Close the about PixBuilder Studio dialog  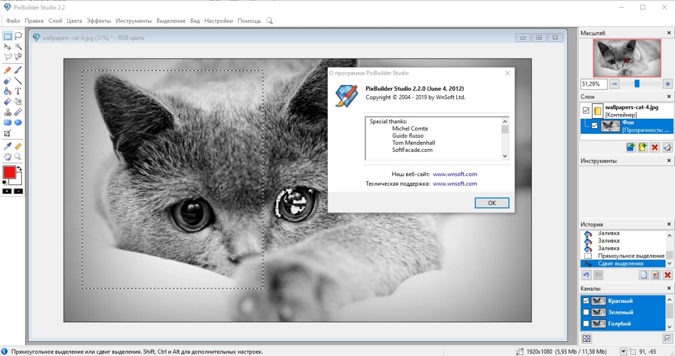click(507, 73)
